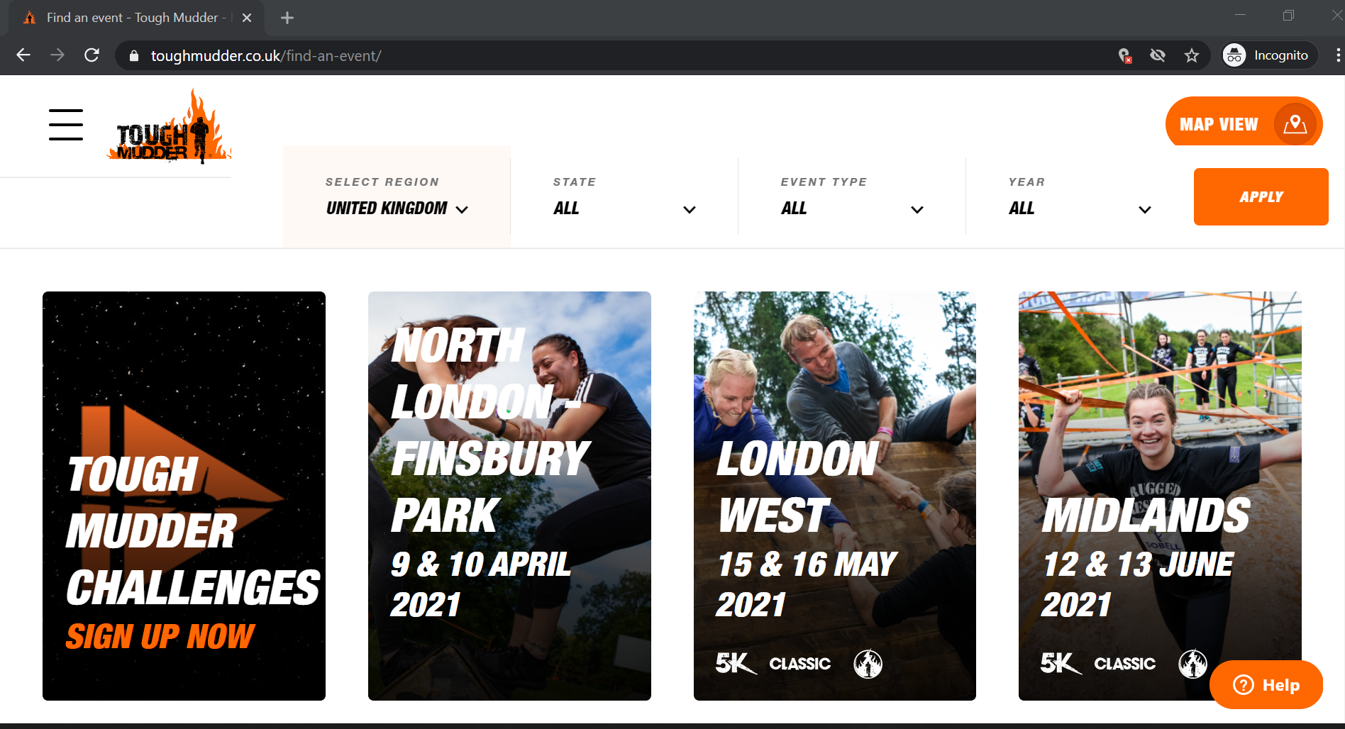Click Sign Up Now on Challenges card
The height and width of the screenshot is (729, 1345).
click(160, 636)
